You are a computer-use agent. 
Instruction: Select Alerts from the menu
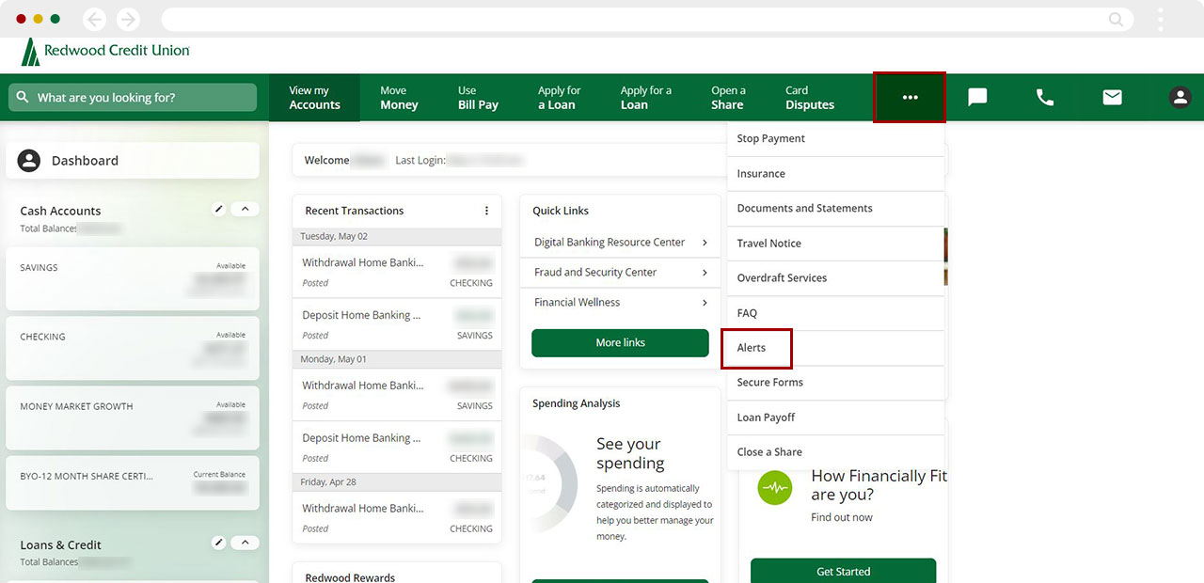756,348
